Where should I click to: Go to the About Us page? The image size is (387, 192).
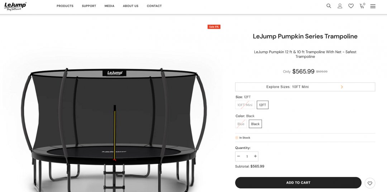(130, 6)
